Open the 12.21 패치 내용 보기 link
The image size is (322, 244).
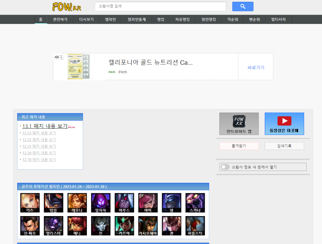39,146
